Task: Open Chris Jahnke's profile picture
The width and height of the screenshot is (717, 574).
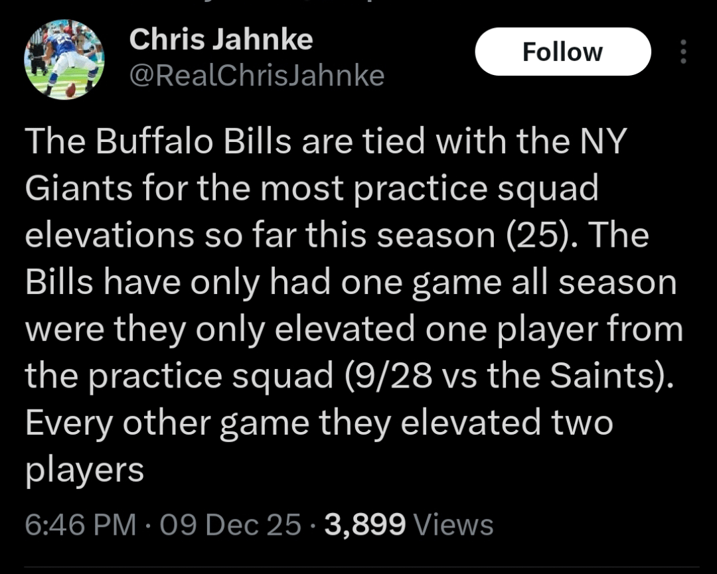Action: tap(64, 59)
